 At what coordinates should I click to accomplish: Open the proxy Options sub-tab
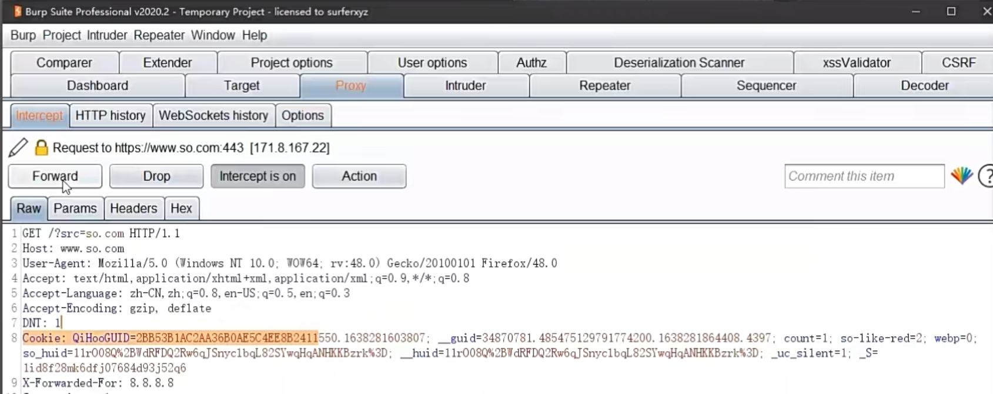pyautogui.click(x=303, y=115)
